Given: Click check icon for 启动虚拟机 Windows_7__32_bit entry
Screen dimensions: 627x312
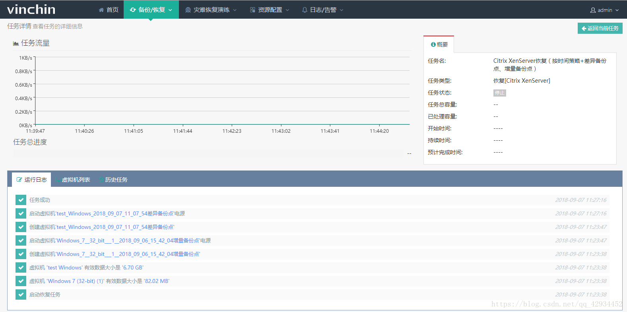Looking at the screenshot, I should pyautogui.click(x=21, y=240).
